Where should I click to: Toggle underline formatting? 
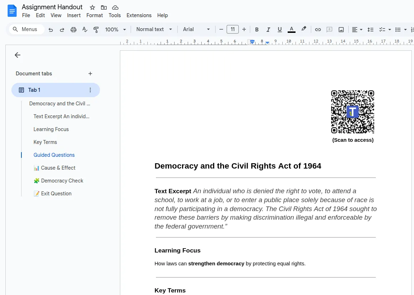[279, 29]
